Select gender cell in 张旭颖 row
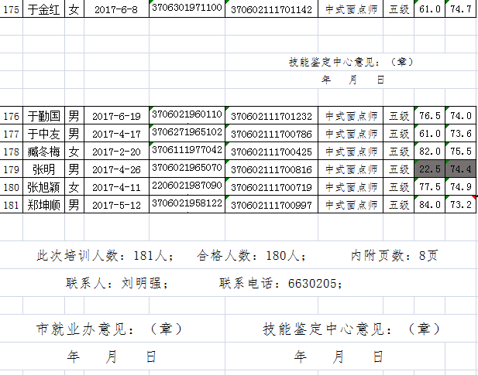 coord(74,187)
